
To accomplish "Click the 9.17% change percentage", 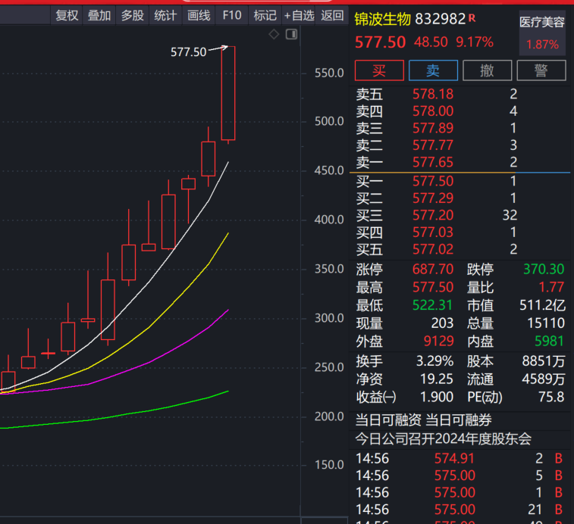I will pos(475,42).
